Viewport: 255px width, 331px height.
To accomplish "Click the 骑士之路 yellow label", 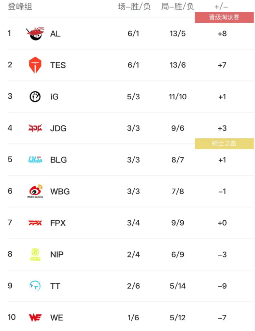I will tap(224, 144).
